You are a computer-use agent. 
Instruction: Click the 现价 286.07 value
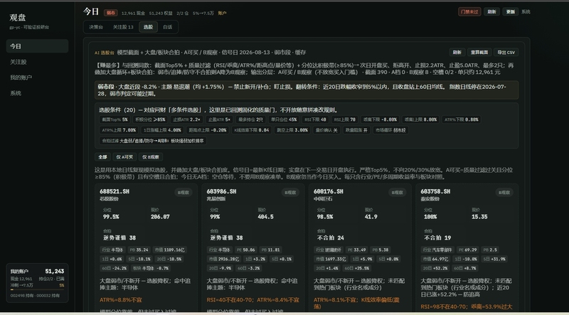pyautogui.click(x=160, y=217)
